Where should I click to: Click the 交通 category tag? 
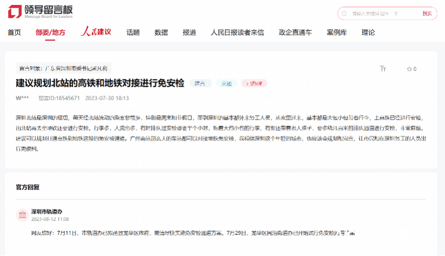226,83
